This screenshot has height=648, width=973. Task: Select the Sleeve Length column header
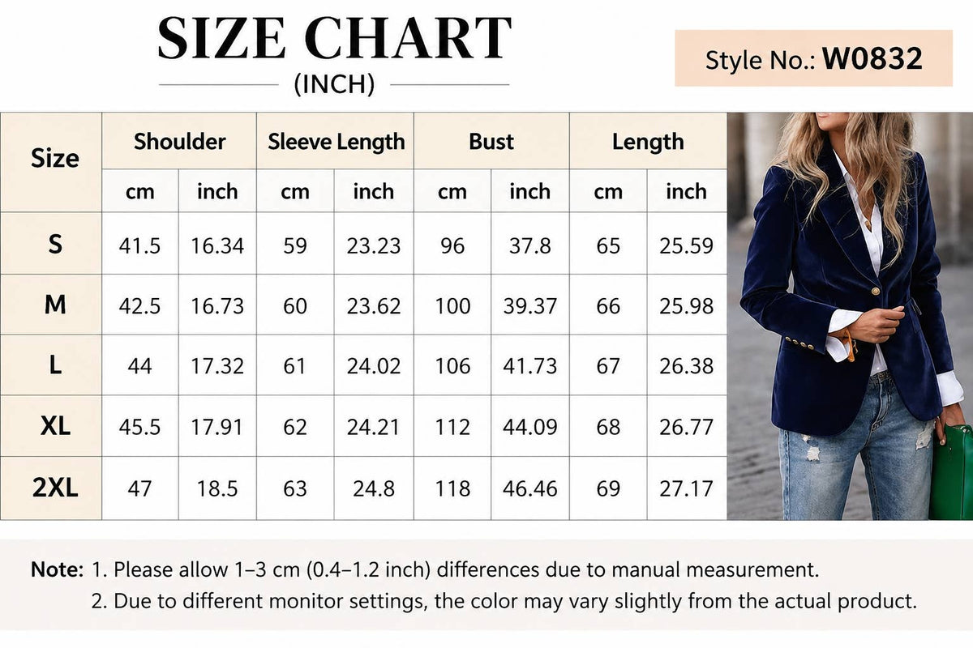click(x=336, y=141)
